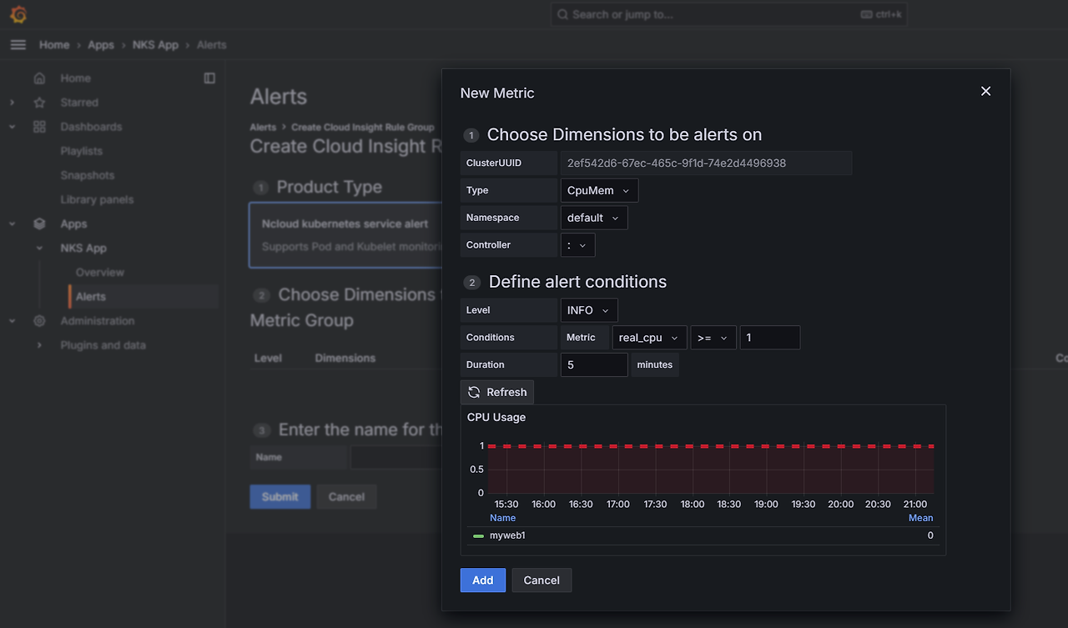This screenshot has width=1068, height=628.
Task: Click the ClusterUUID value field
Action: 706,163
